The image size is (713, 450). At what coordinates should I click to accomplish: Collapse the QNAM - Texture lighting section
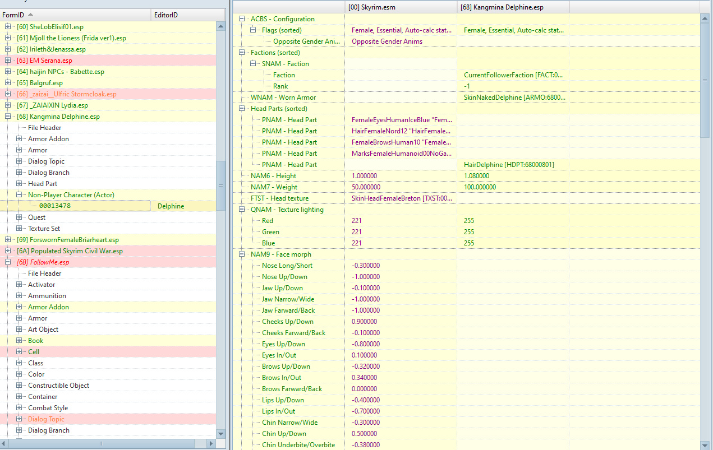pos(242,210)
